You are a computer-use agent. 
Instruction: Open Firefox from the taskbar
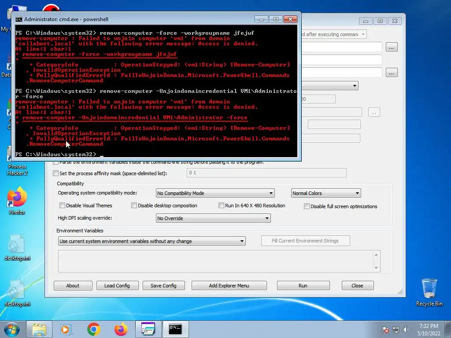(x=121, y=329)
